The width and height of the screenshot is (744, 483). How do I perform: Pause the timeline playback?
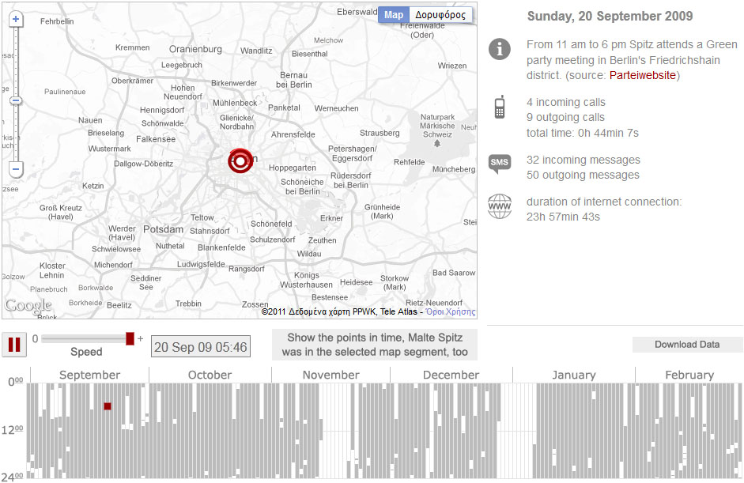14,345
